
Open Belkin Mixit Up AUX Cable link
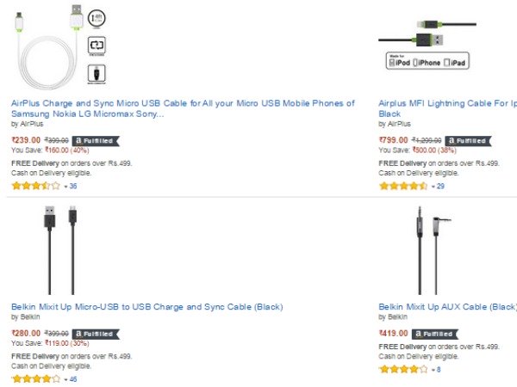[447, 306]
